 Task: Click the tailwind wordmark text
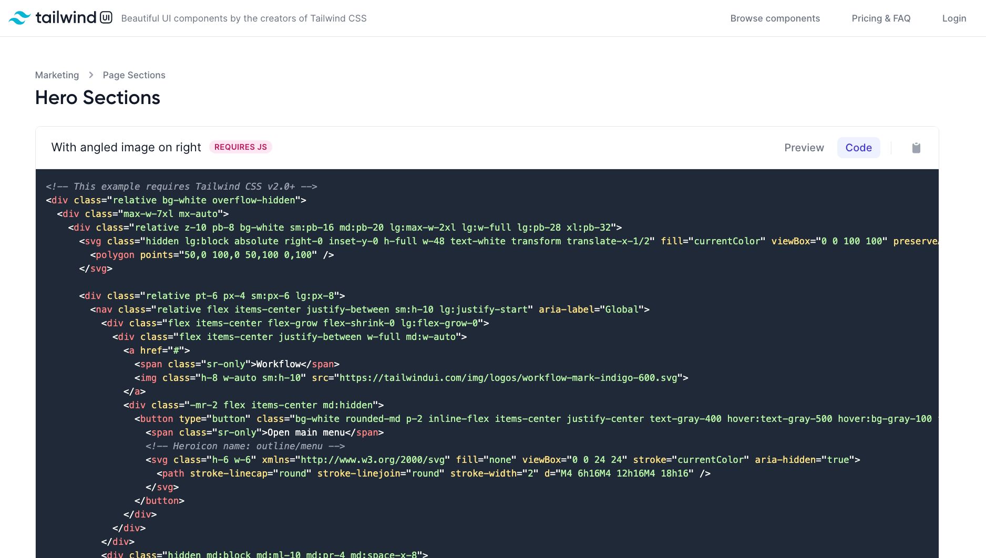tap(66, 18)
